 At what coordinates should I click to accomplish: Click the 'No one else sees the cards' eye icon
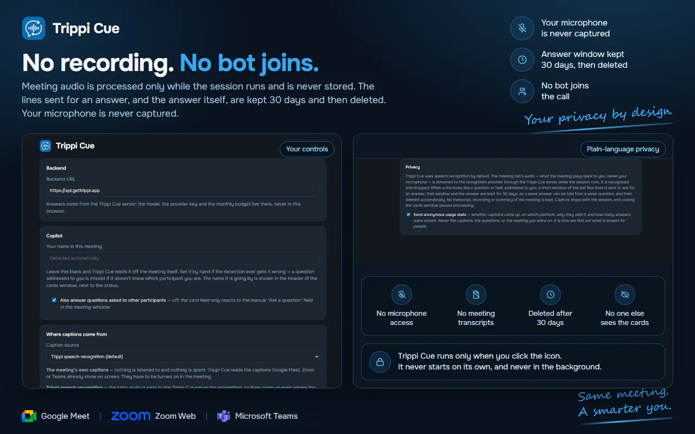click(x=625, y=295)
